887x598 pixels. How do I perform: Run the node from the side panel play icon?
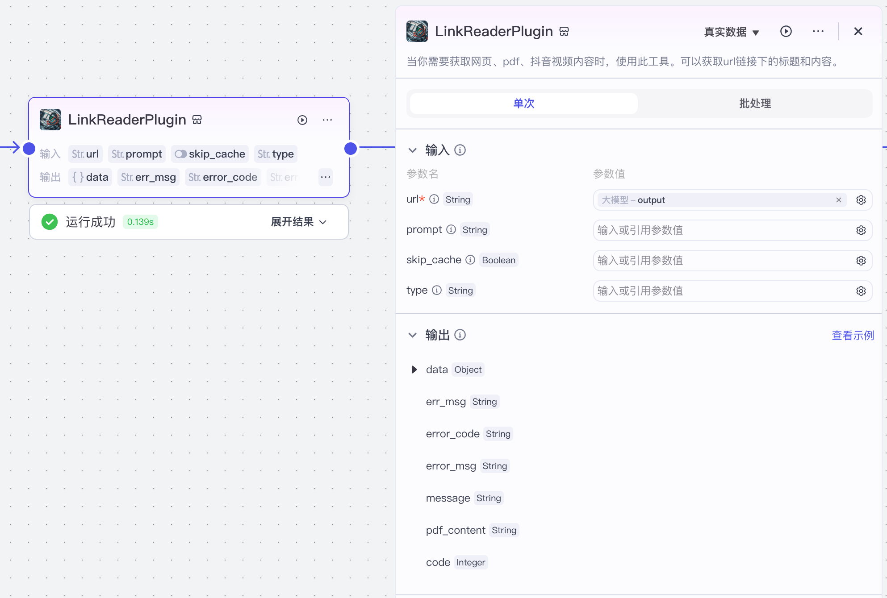tap(786, 31)
